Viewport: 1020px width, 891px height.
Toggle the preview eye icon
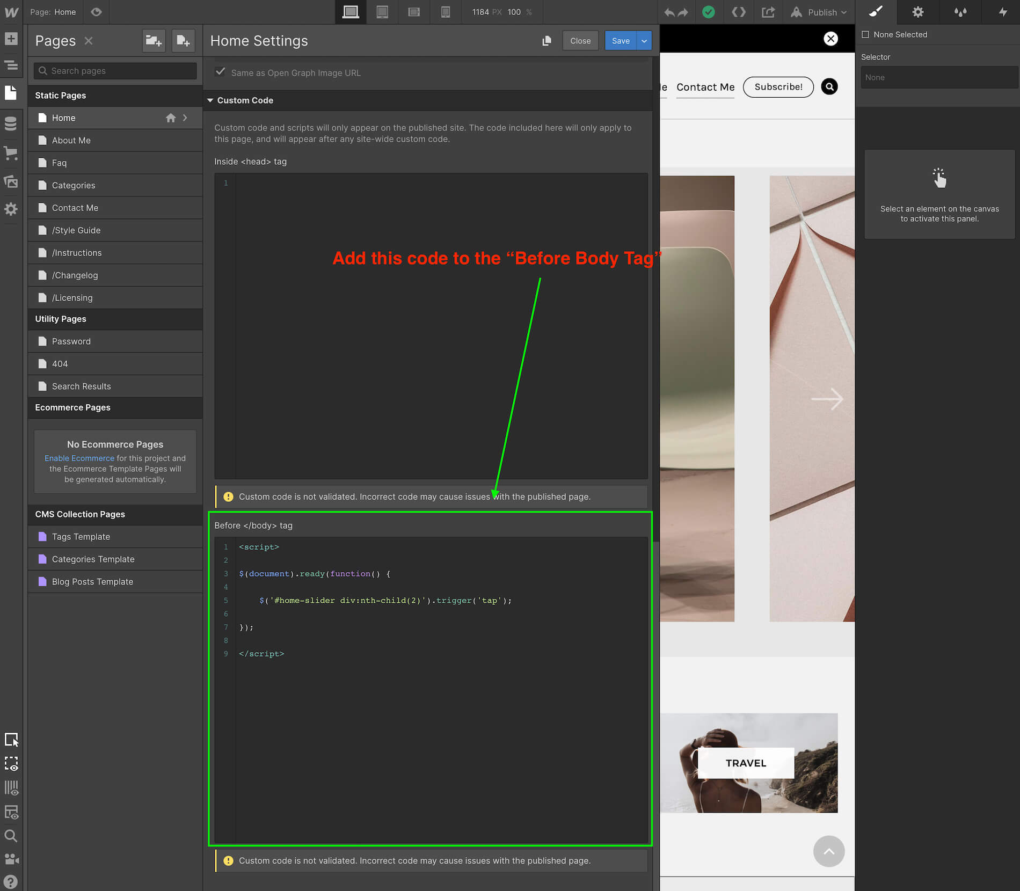pyautogui.click(x=96, y=12)
